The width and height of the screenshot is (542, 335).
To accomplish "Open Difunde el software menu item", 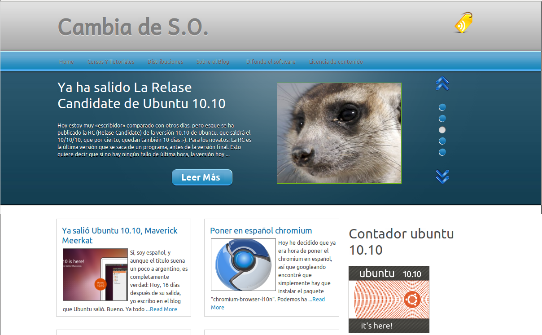I will coord(271,62).
